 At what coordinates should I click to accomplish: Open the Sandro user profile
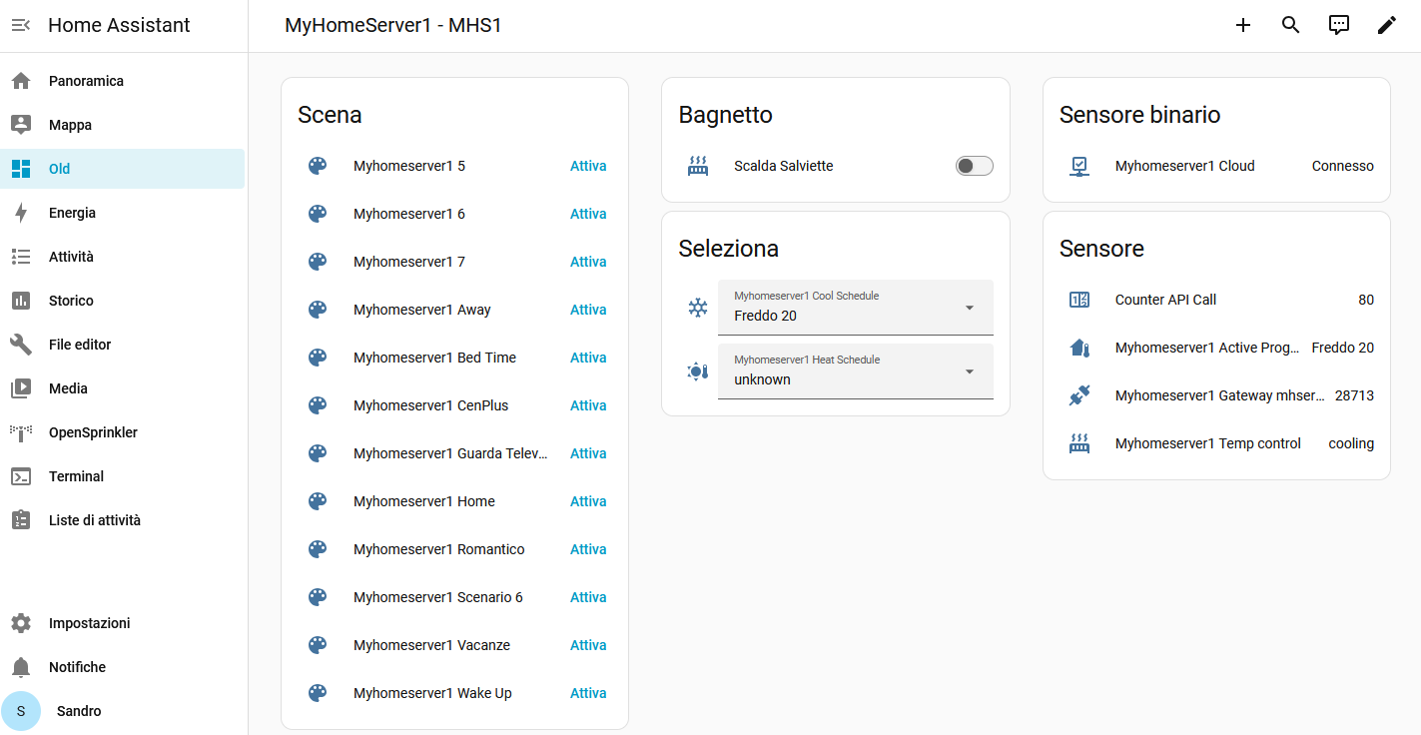coord(124,711)
